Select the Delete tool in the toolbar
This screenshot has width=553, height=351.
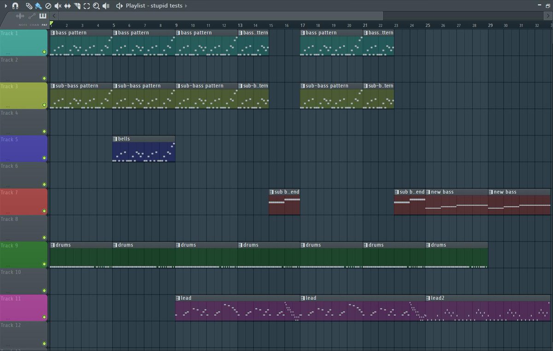click(x=47, y=6)
